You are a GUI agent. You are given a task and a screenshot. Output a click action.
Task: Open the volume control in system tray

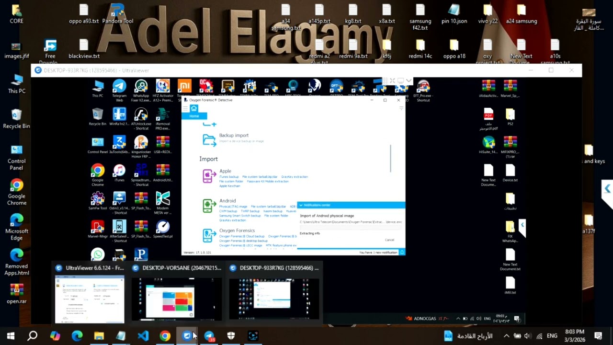[527, 336]
